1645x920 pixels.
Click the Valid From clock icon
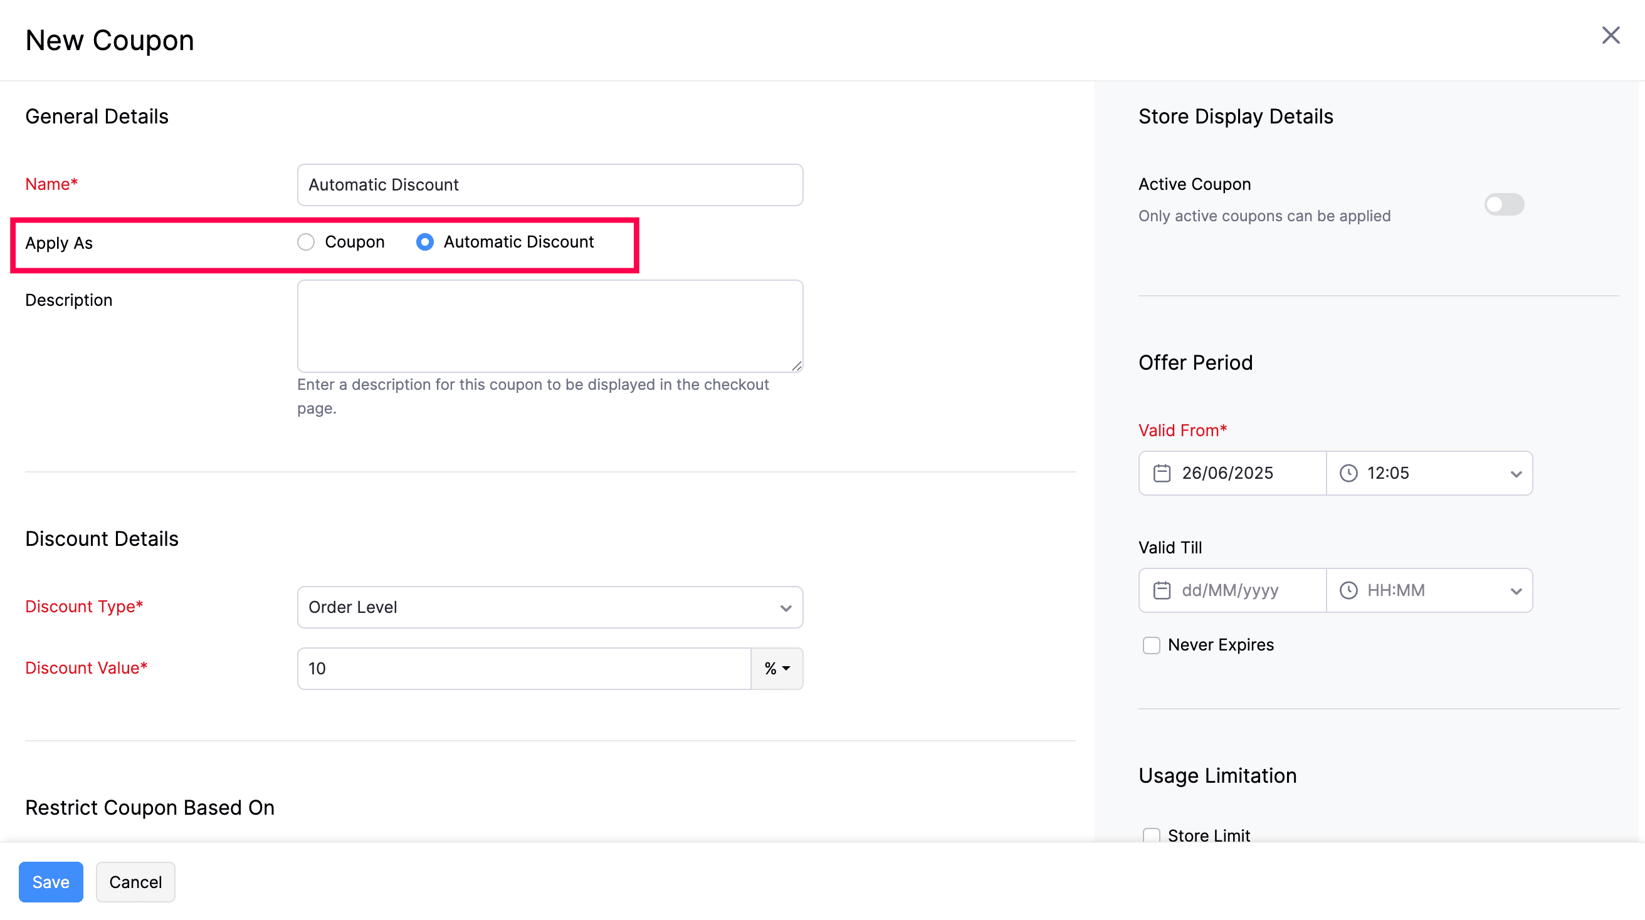pos(1348,473)
